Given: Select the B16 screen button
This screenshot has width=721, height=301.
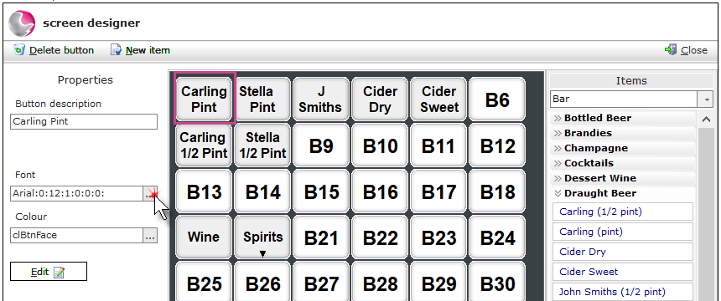Looking at the screenshot, I should 380,191.
